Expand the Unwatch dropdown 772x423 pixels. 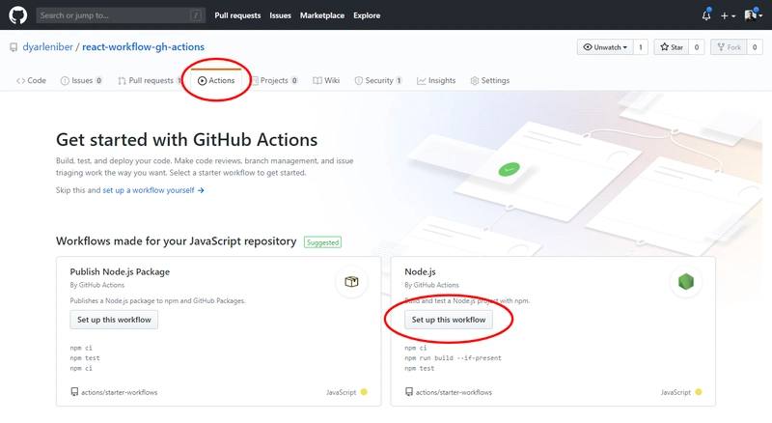coord(605,47)
